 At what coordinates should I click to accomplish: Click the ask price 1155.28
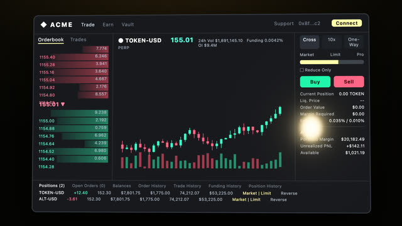(47, 65)
